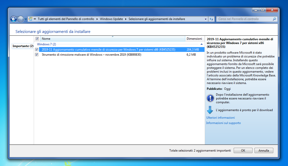288x166 pixels.
Task: Click the 'Windows 7 (2)' group label
Action: coord(46,44)
